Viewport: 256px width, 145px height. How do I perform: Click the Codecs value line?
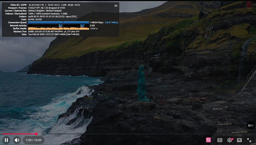[52, 17]
